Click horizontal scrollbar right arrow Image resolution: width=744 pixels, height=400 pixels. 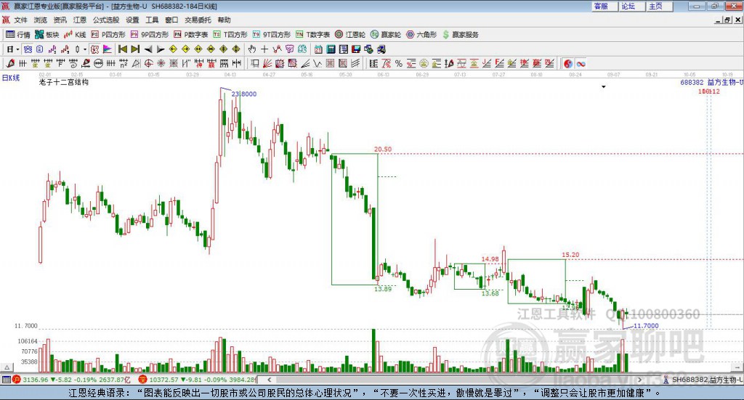click(x=639, y=380)
